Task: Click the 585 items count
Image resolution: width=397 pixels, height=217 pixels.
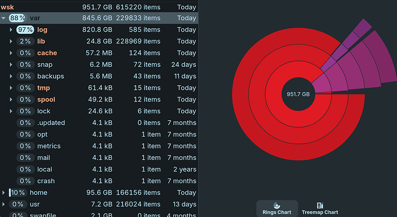Action: point(144,29)
